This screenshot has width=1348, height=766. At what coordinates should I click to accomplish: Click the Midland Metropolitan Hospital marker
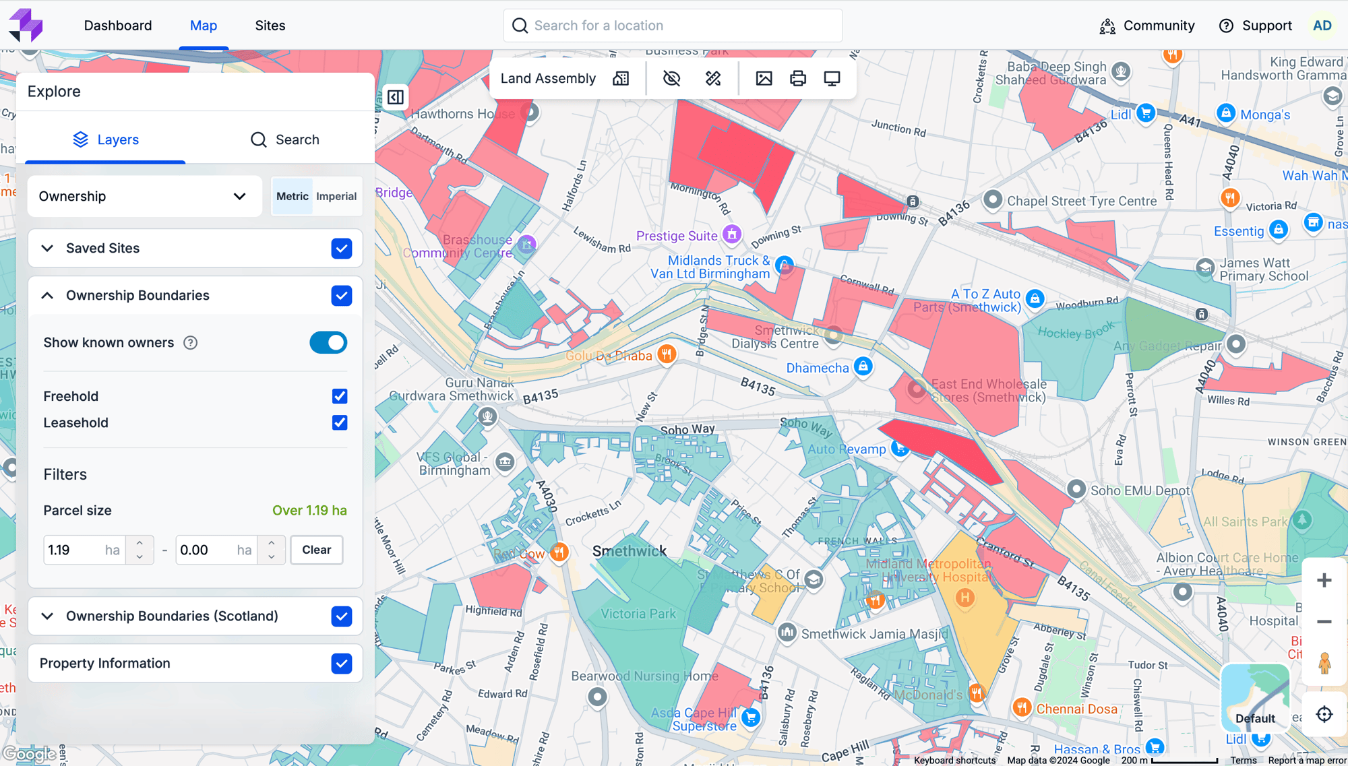(965, 598)
